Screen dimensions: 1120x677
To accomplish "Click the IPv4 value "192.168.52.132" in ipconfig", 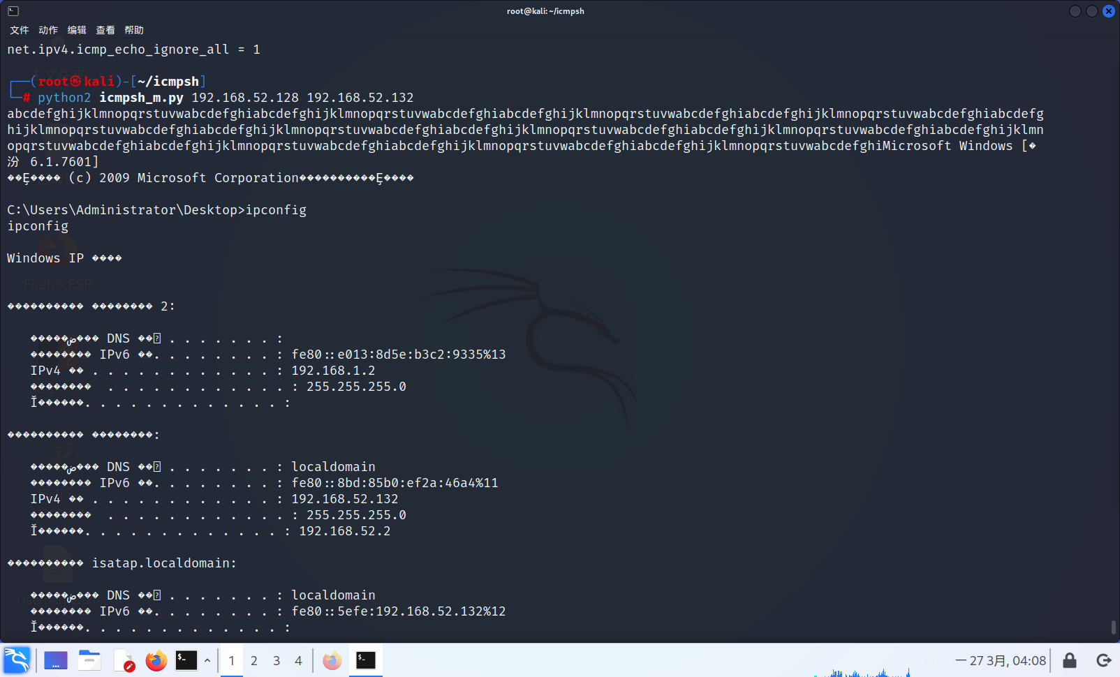I will tap(345, 499).
